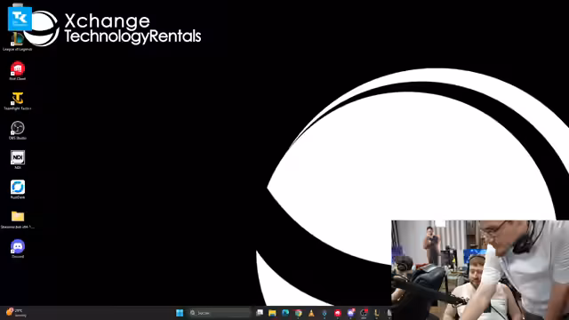
Task: Launch Microsoft Edge from the taskbar
Action: coord(285,313)
